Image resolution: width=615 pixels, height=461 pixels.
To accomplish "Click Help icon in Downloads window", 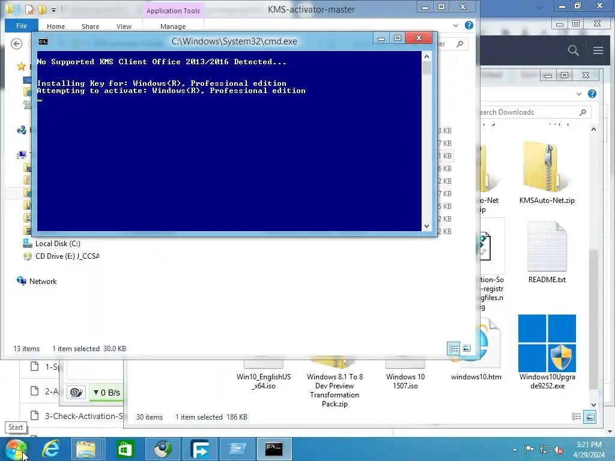I will [x=592, y=94].
